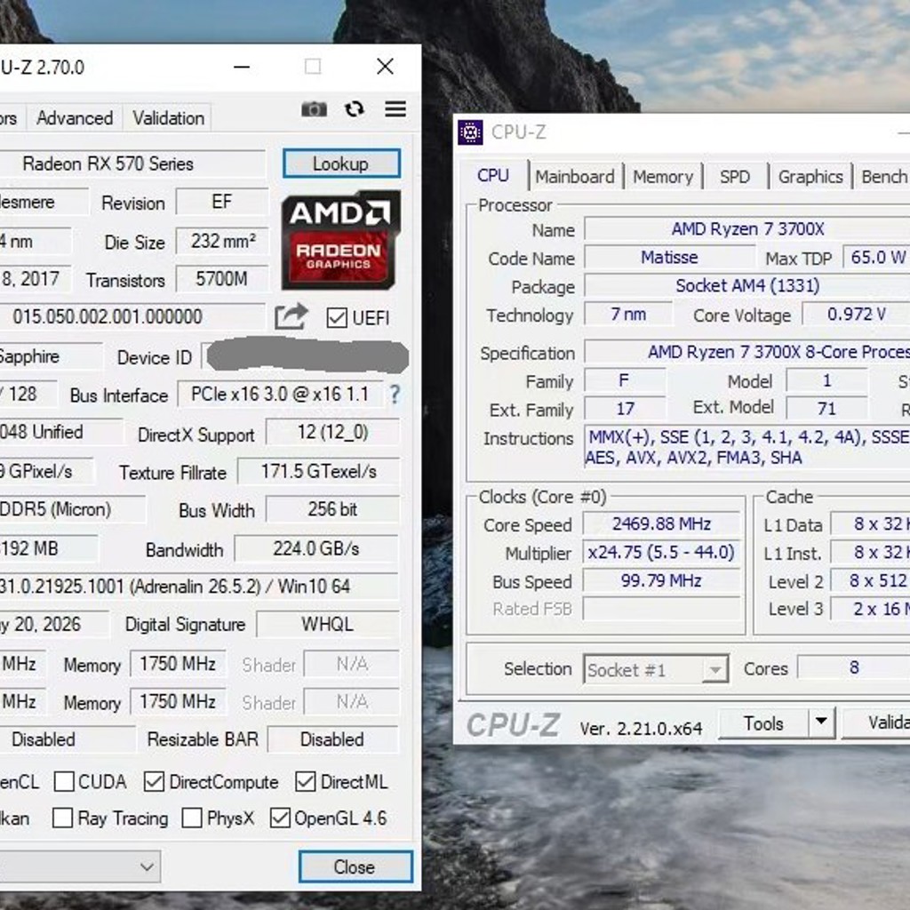
Task: Click the Radeon RX 570 Series name field
Action: pyautogui.click(x=132, y=164)
